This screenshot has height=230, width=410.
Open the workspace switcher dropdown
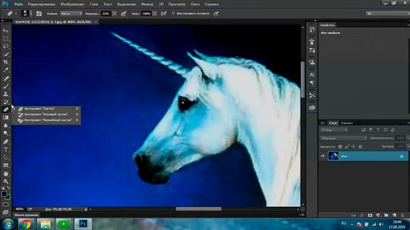[x=388, y=13]
